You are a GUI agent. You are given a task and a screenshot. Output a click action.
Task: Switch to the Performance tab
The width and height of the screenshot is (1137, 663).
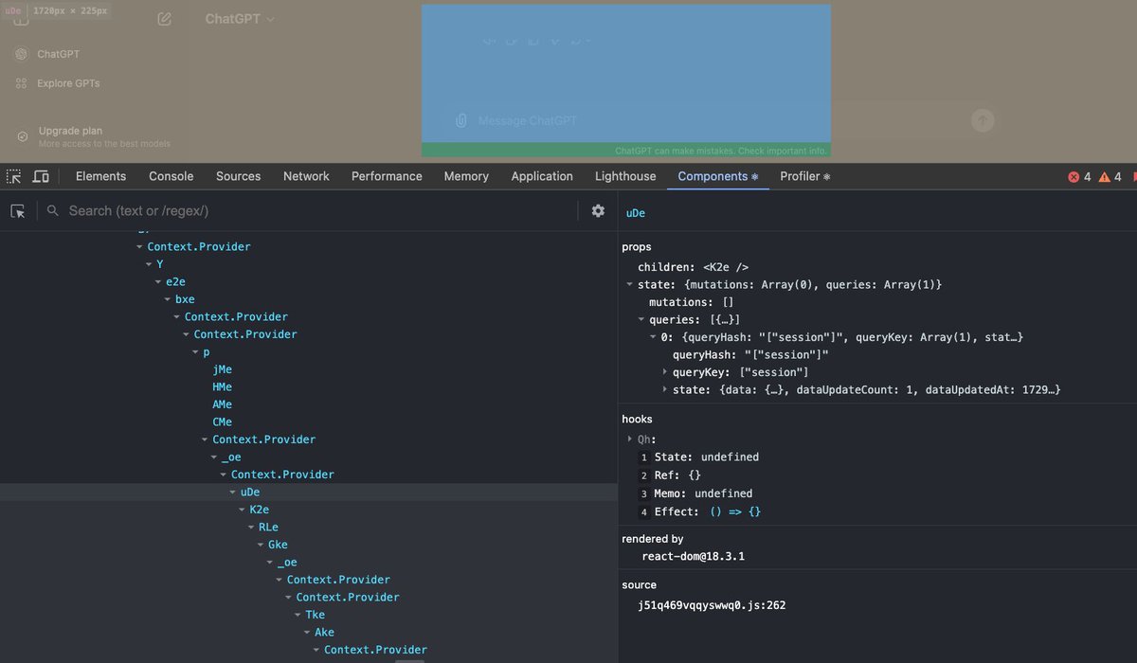[x=387, y=176]
